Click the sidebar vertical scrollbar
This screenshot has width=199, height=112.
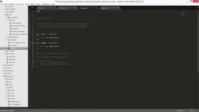tap(29, 30)
